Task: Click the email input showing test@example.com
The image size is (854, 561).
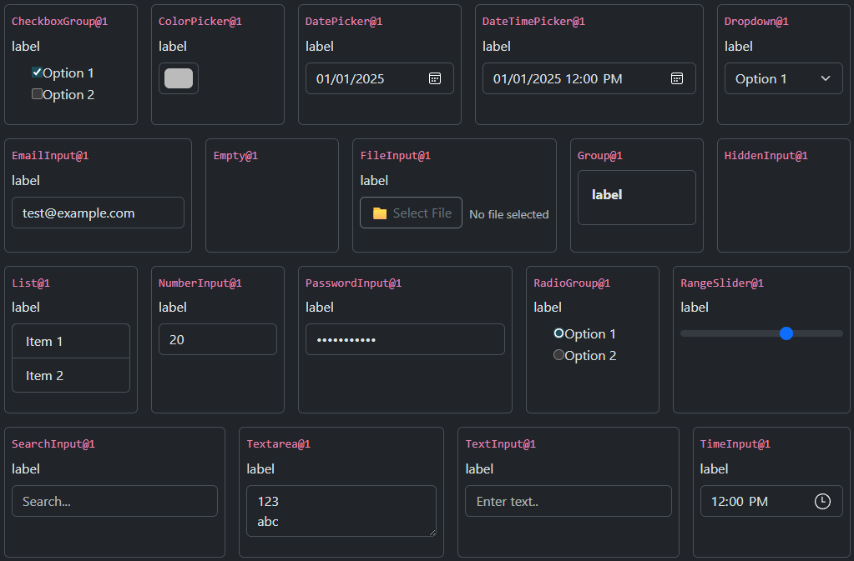Action: (x=98, y=213)
